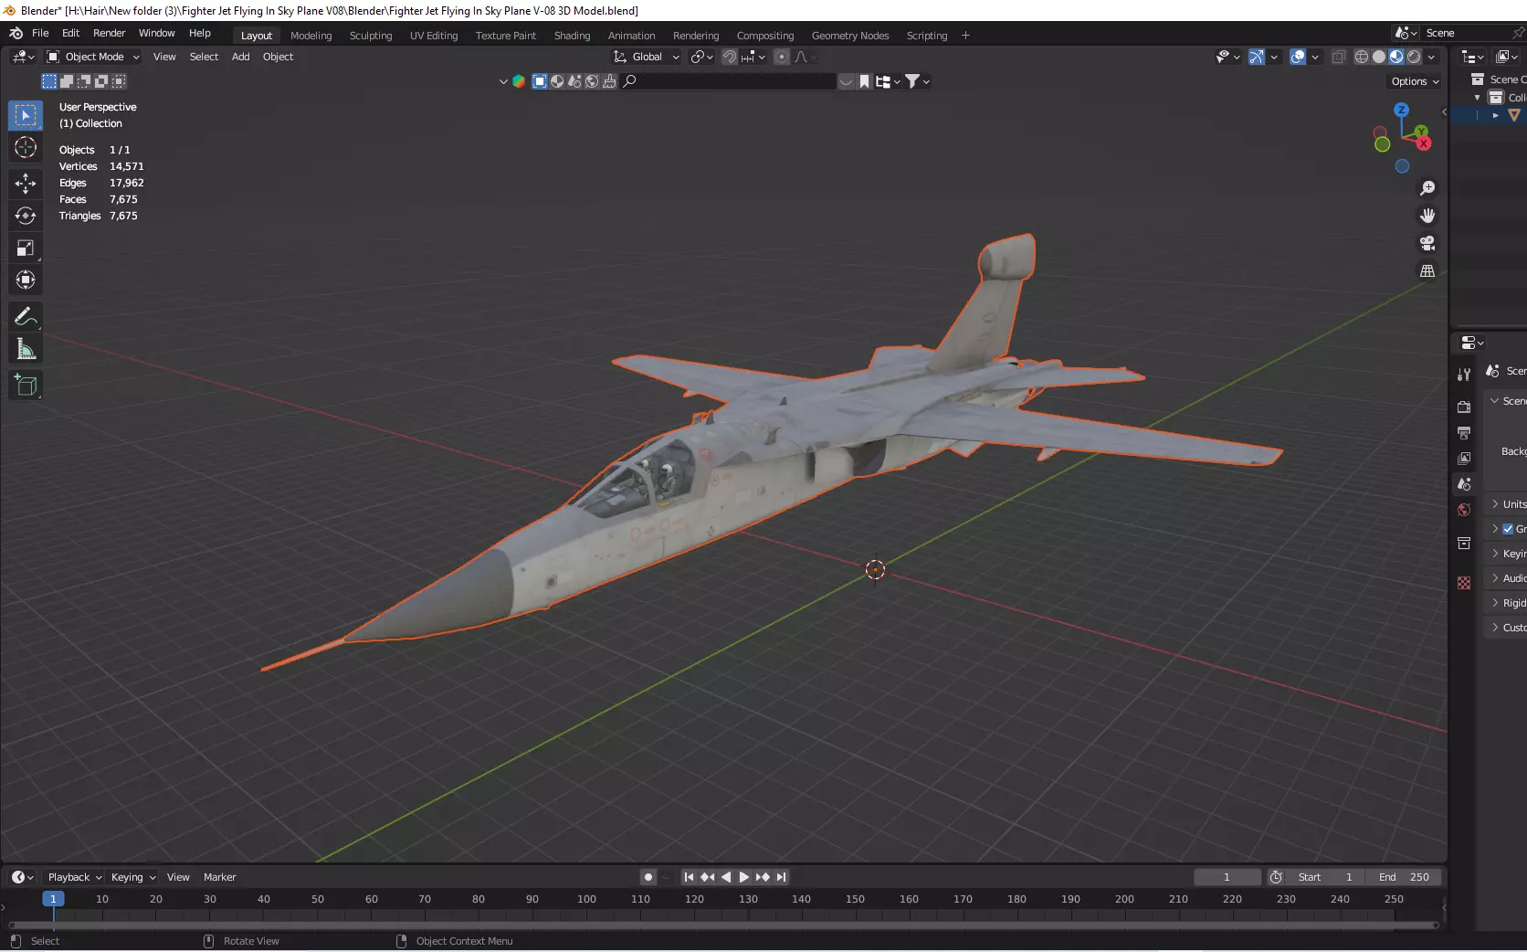Select the Measure ruler tool

point(26,349)
